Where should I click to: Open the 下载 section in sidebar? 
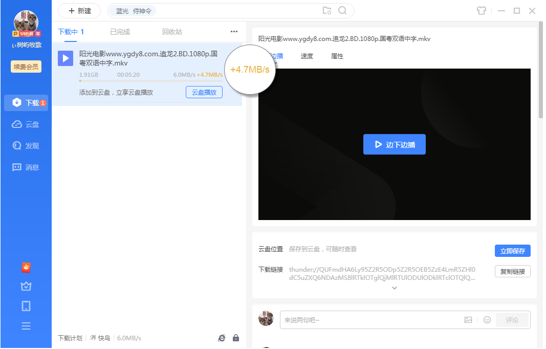click(x=26, y=103)
